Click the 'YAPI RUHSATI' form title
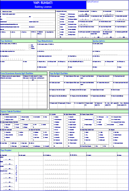Screen dimensions: 129x191 click(x=43, y=3)
